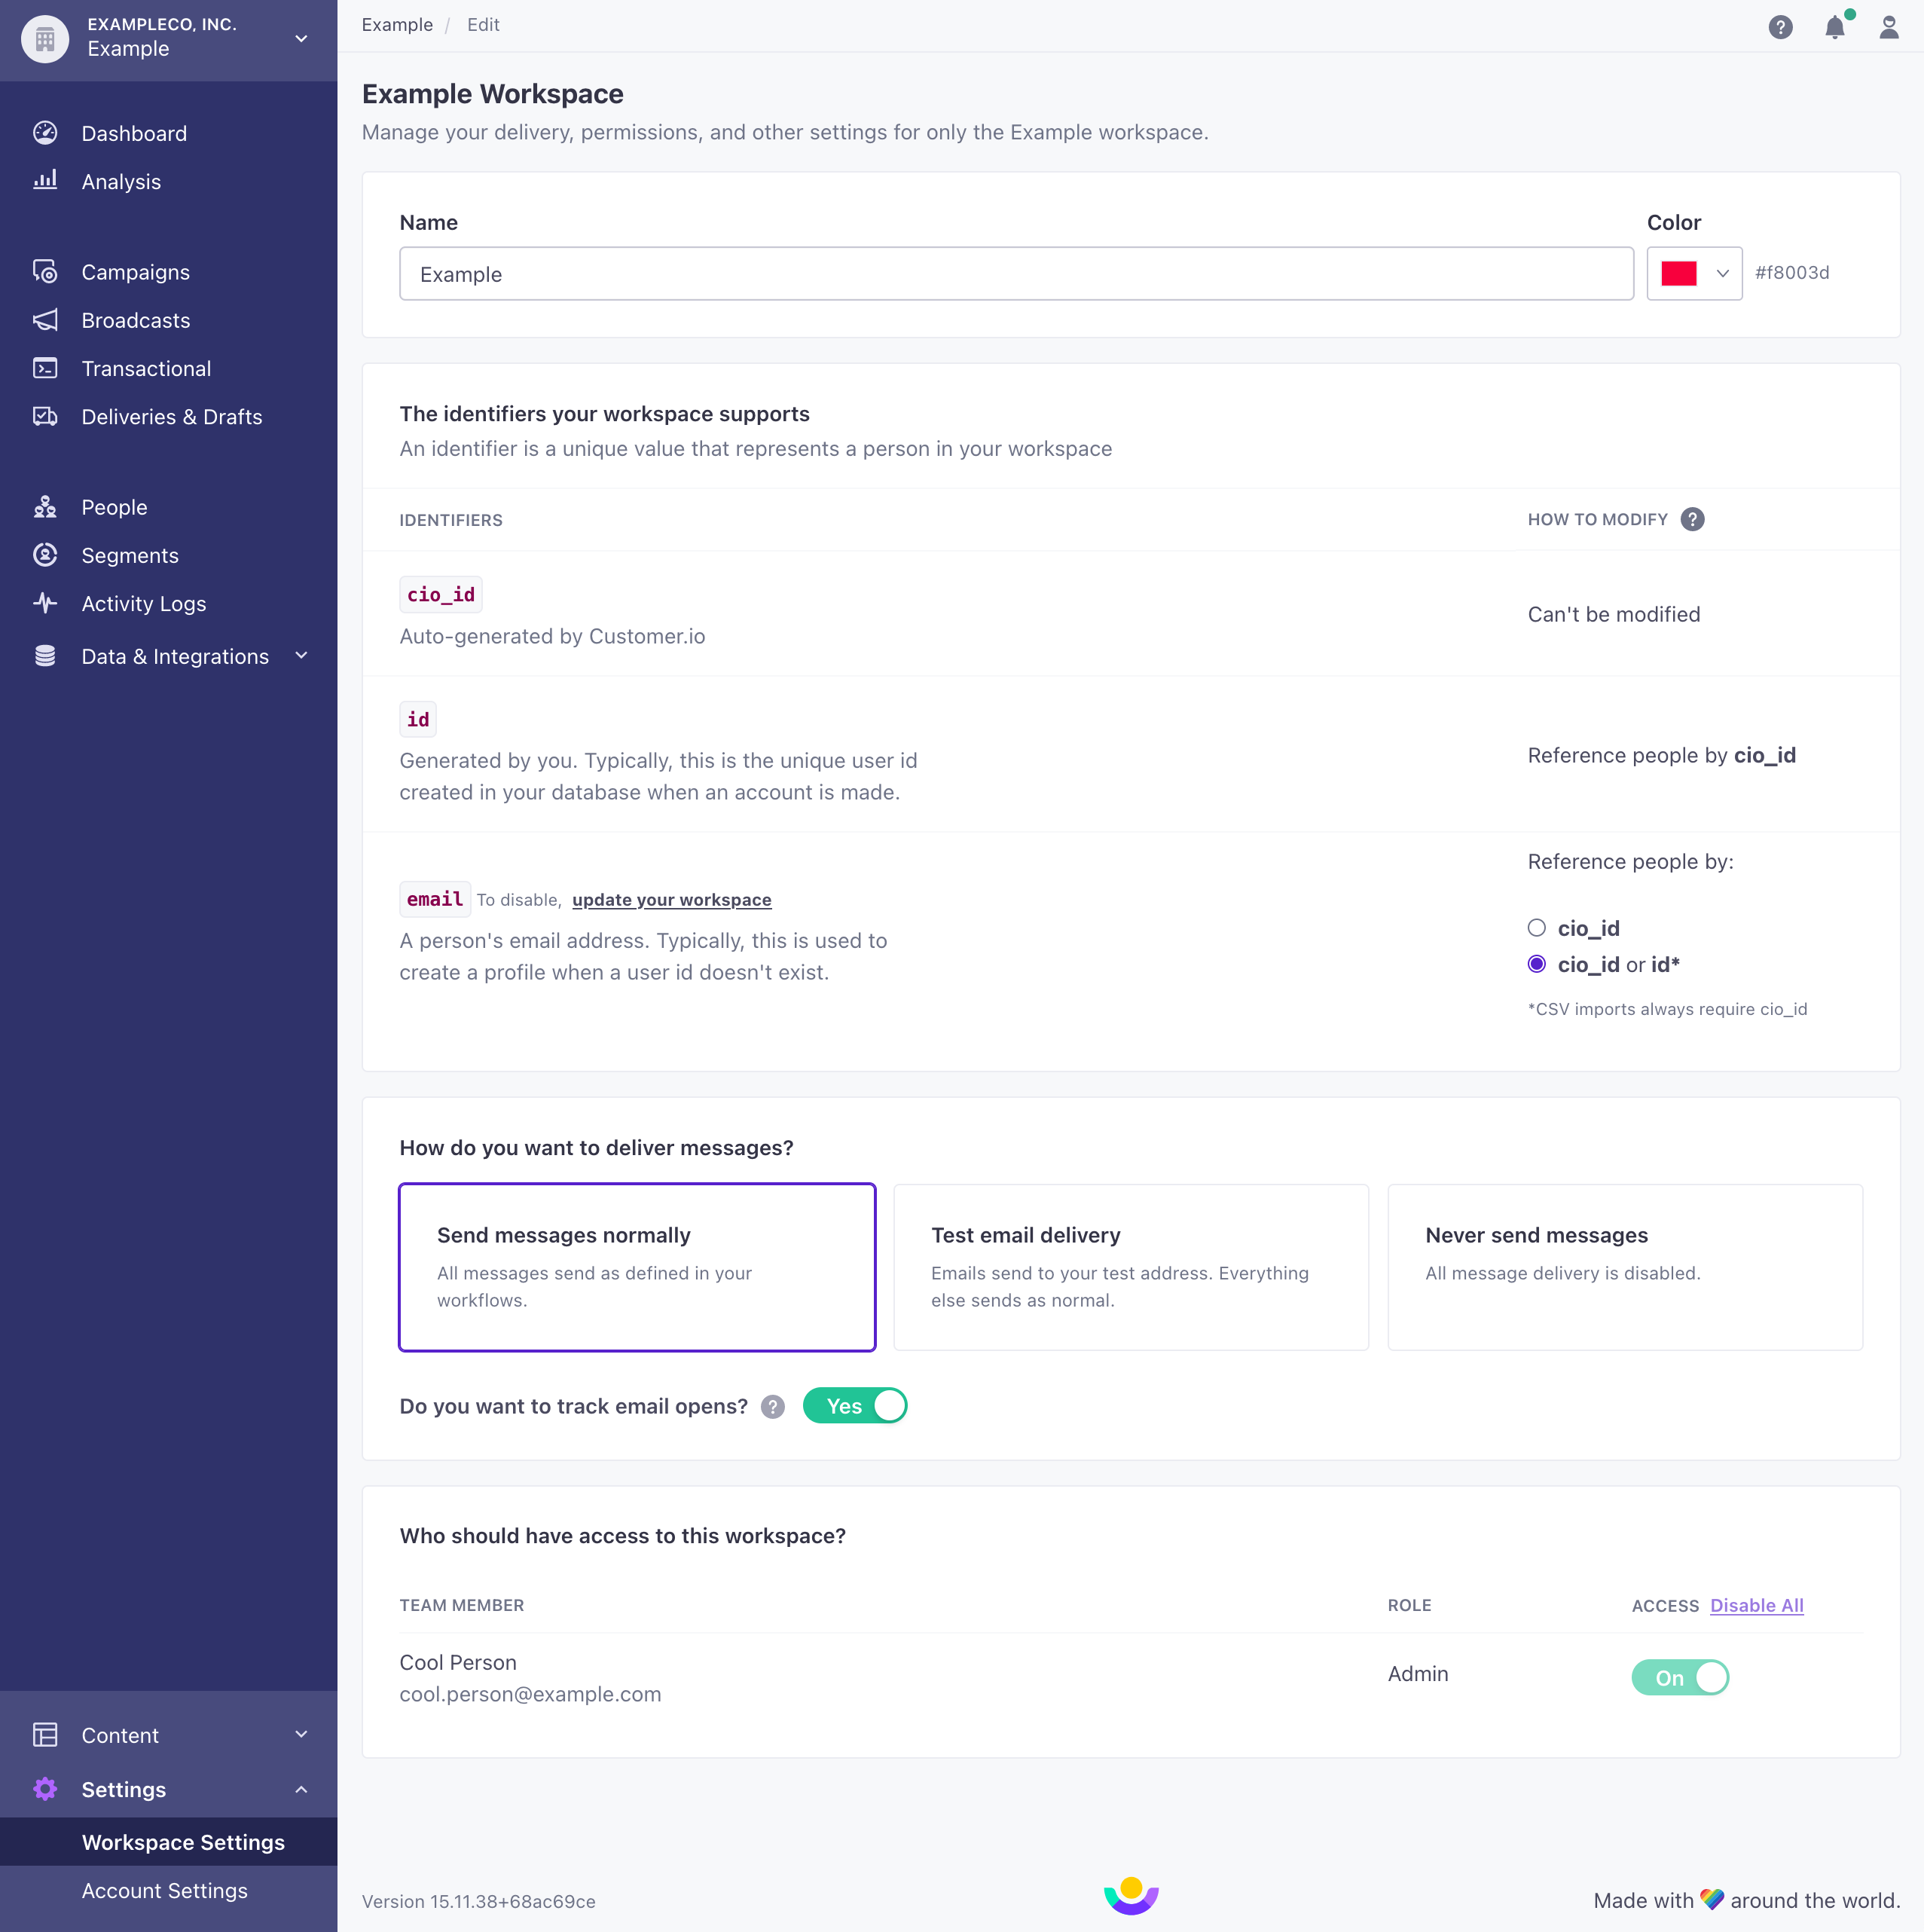The width and height of the screenshot is (1924, 1932).
Task: Choose Never send messages option
Action: tap(1625, 1267)
